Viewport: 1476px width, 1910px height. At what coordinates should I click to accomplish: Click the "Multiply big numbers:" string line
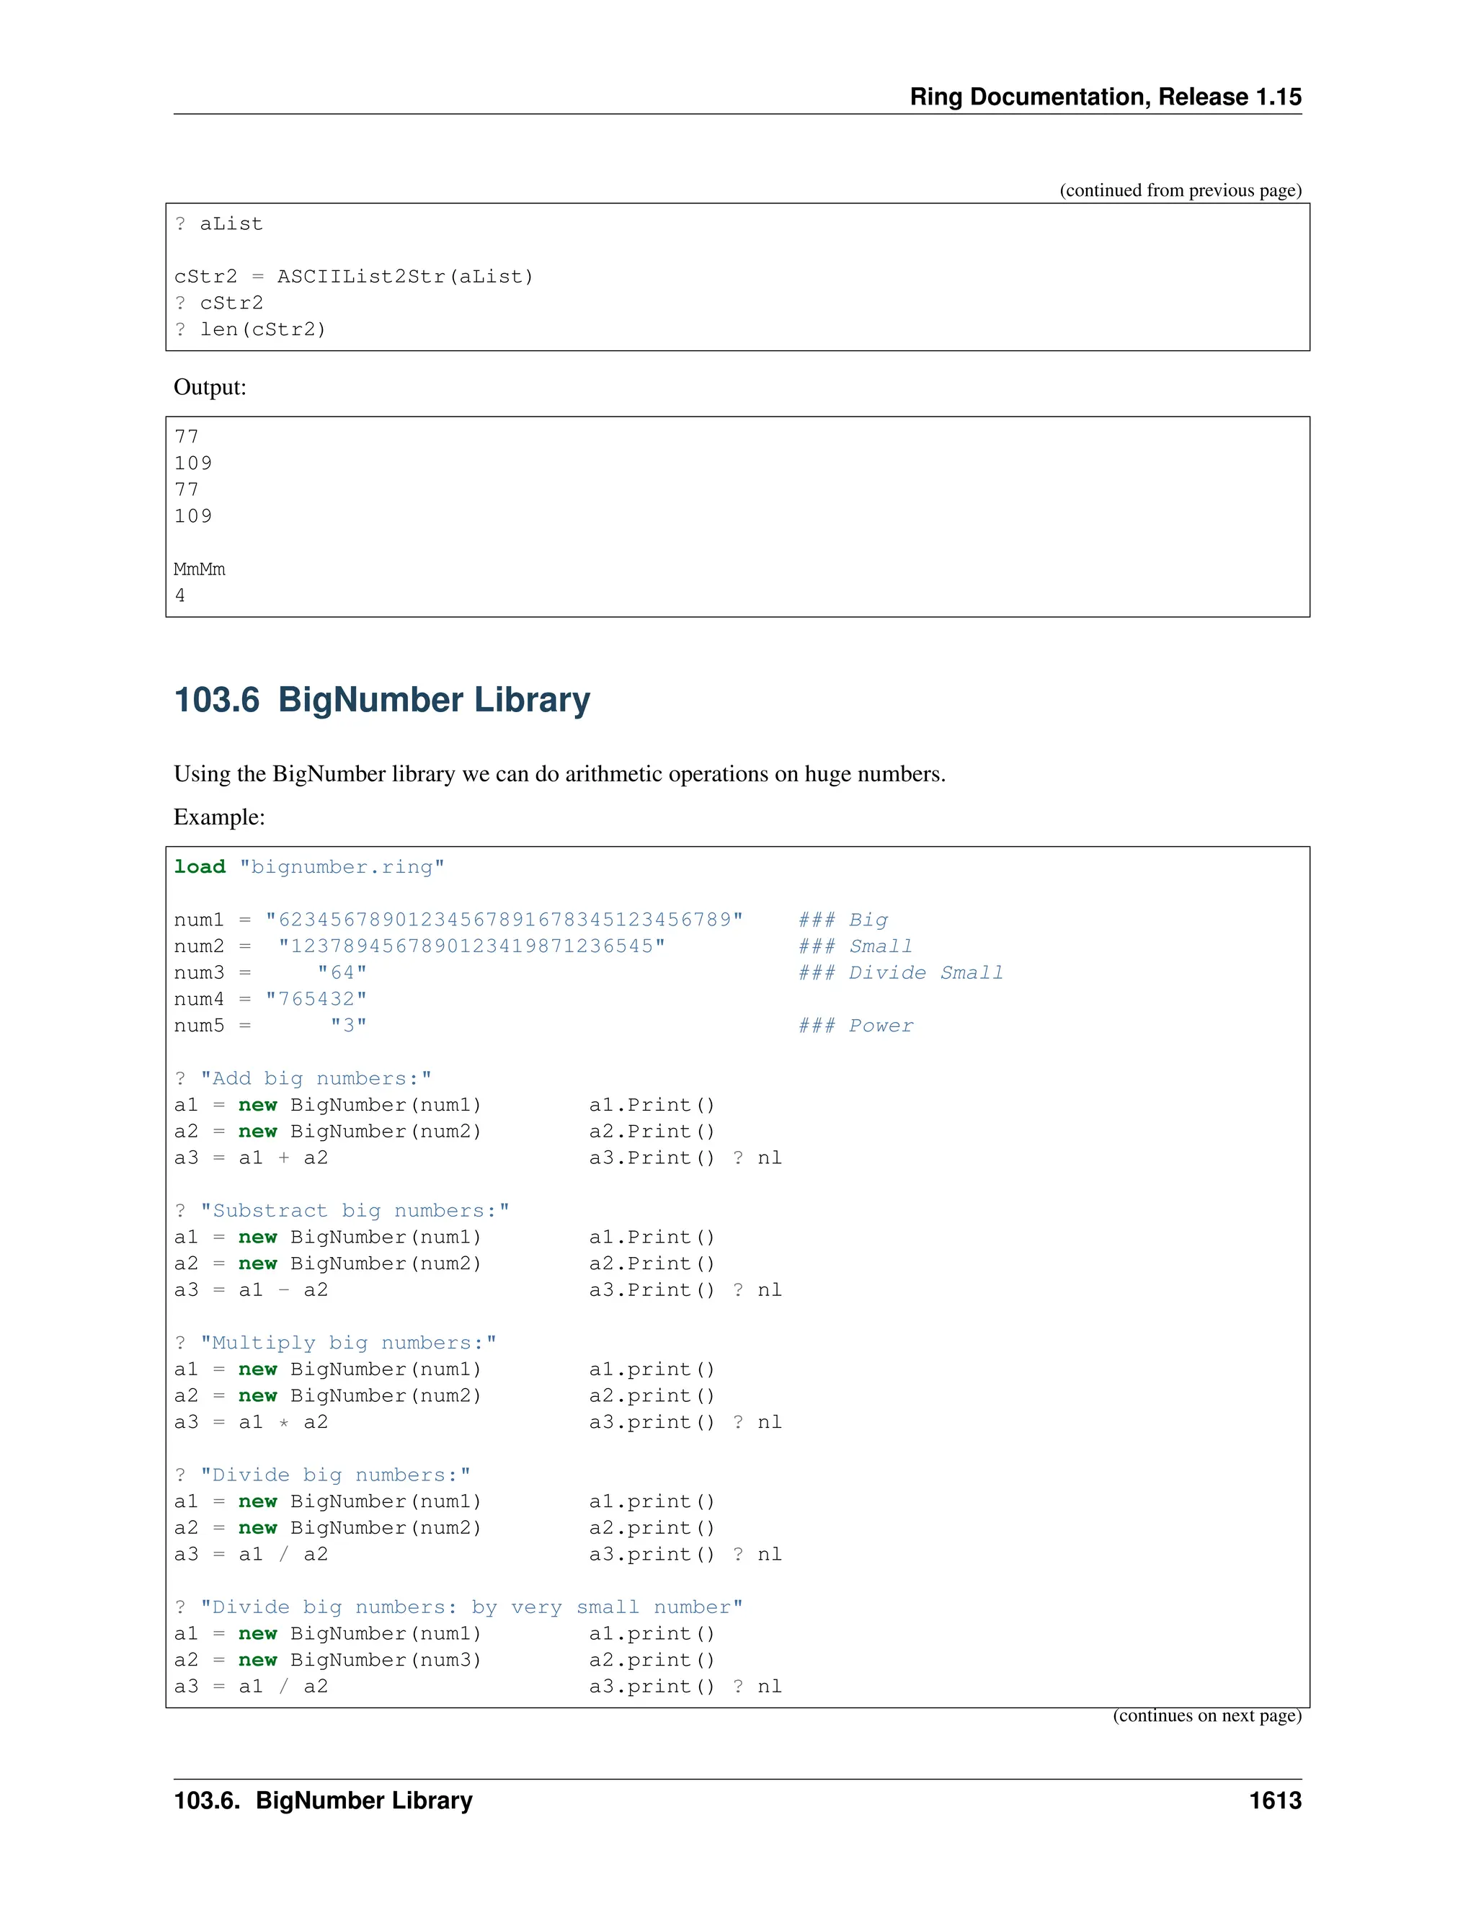335,1343
